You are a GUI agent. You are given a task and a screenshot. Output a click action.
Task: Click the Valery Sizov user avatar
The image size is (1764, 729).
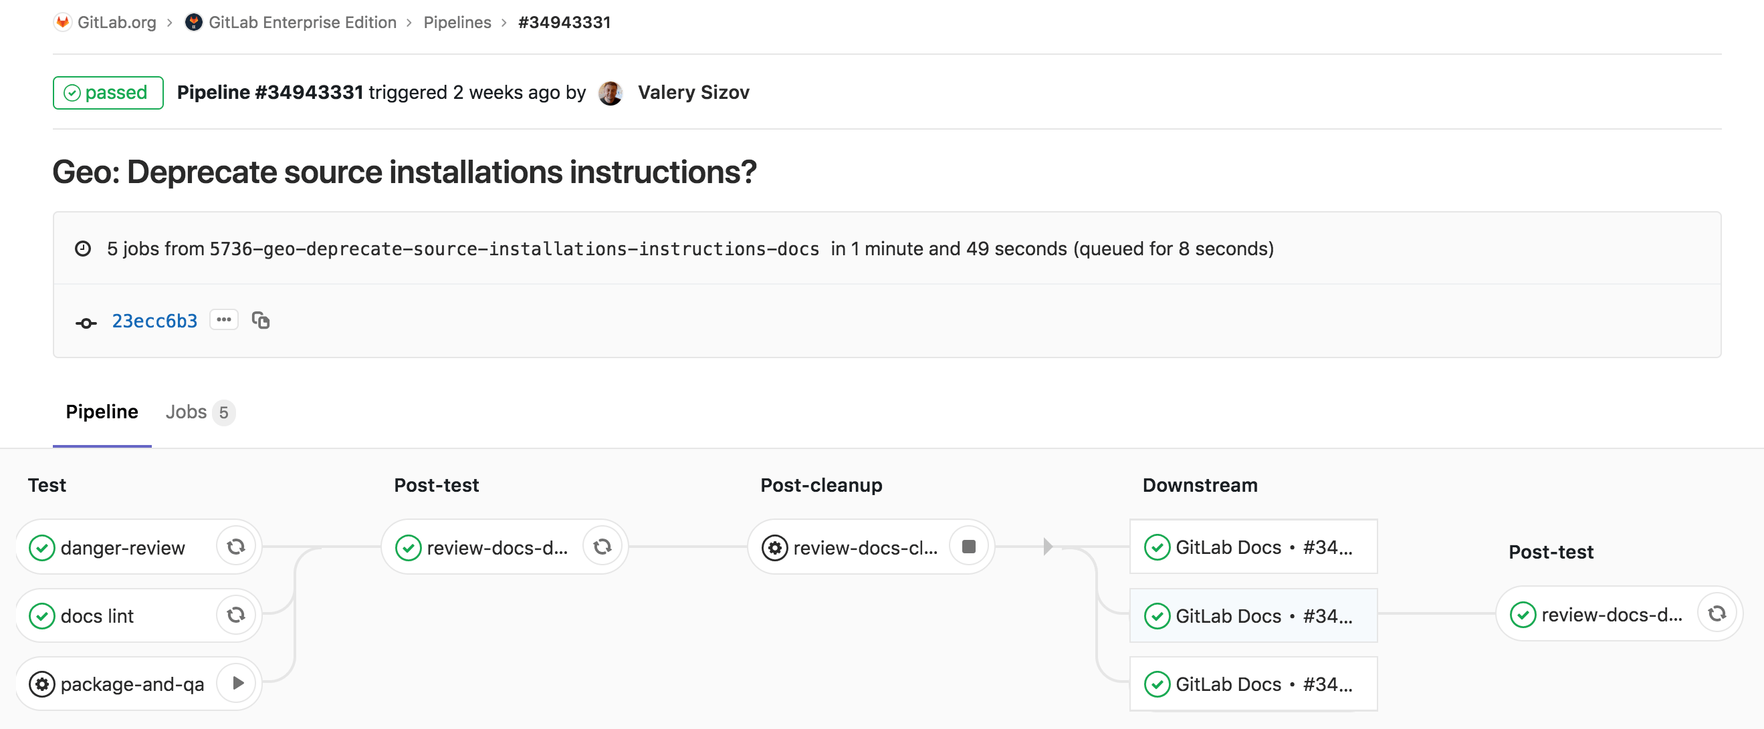coord(610,92)
